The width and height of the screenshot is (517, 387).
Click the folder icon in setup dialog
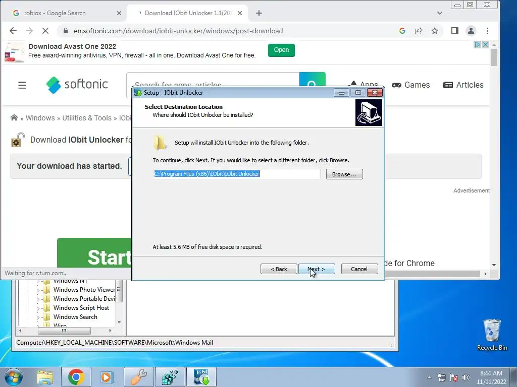click(160, 143)
